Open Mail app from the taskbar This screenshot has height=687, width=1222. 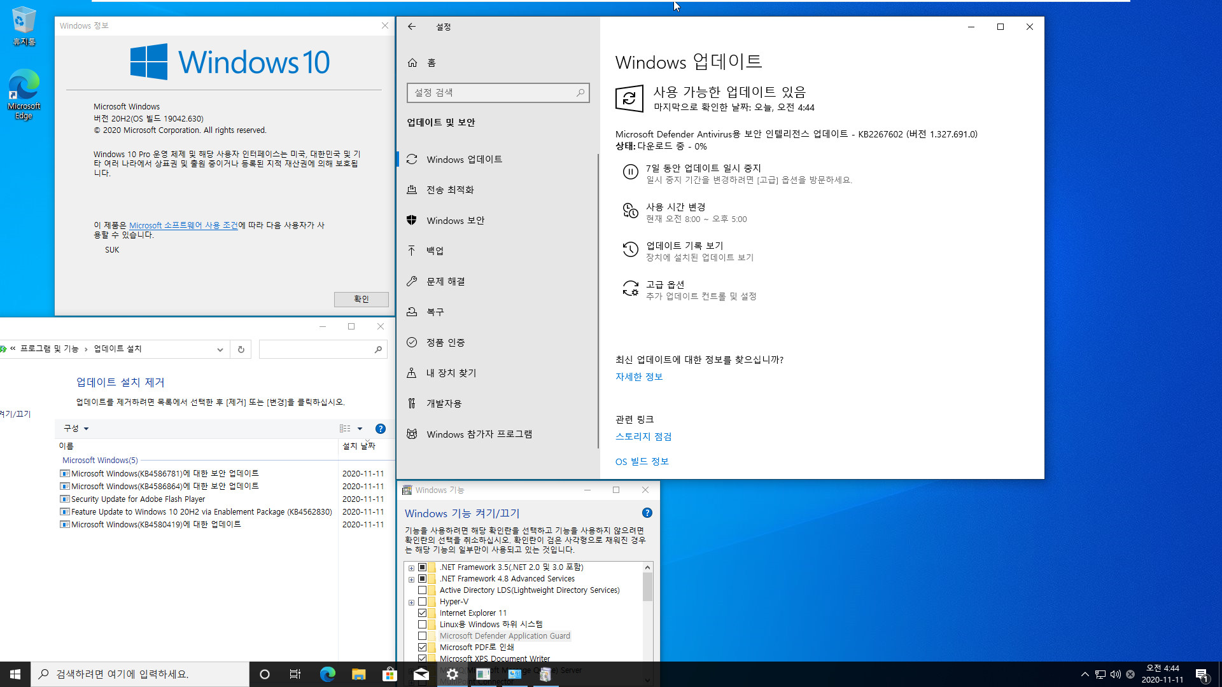[x=421, y=674]
